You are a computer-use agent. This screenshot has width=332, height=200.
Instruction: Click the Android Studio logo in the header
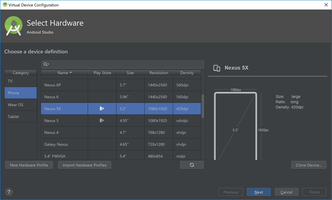coord(13,26)
